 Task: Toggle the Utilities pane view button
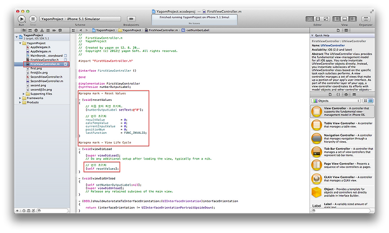352,19
